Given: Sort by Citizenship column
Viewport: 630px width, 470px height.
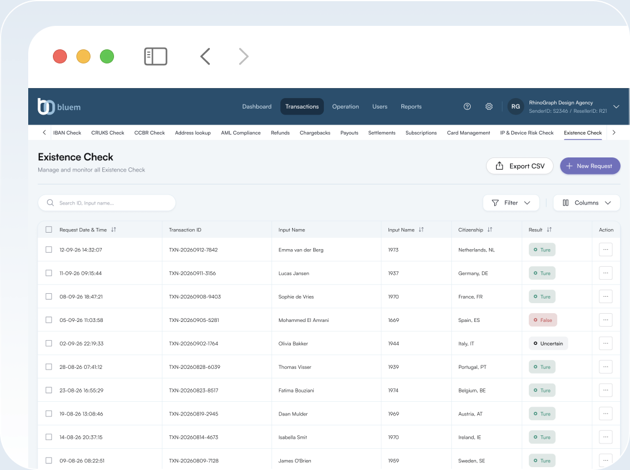Looking at the screenshot, I should (490, 229).
